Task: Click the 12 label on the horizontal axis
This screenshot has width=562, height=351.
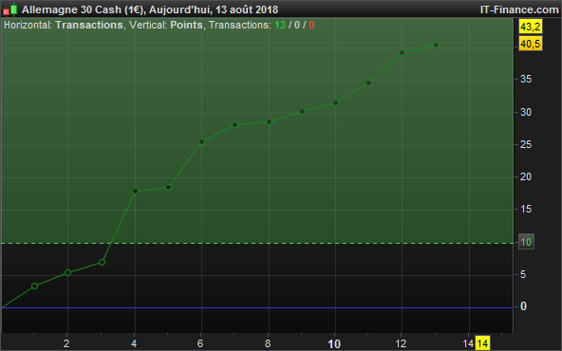Action: 401,343
